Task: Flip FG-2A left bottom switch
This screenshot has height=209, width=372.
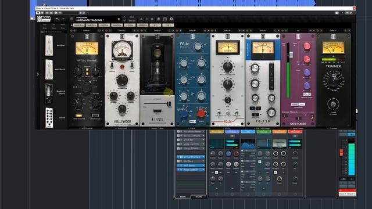Action: [219, 113]
